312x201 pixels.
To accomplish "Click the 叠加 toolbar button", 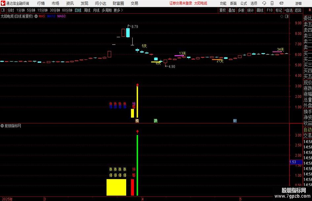I will click(x=232, y=10).
